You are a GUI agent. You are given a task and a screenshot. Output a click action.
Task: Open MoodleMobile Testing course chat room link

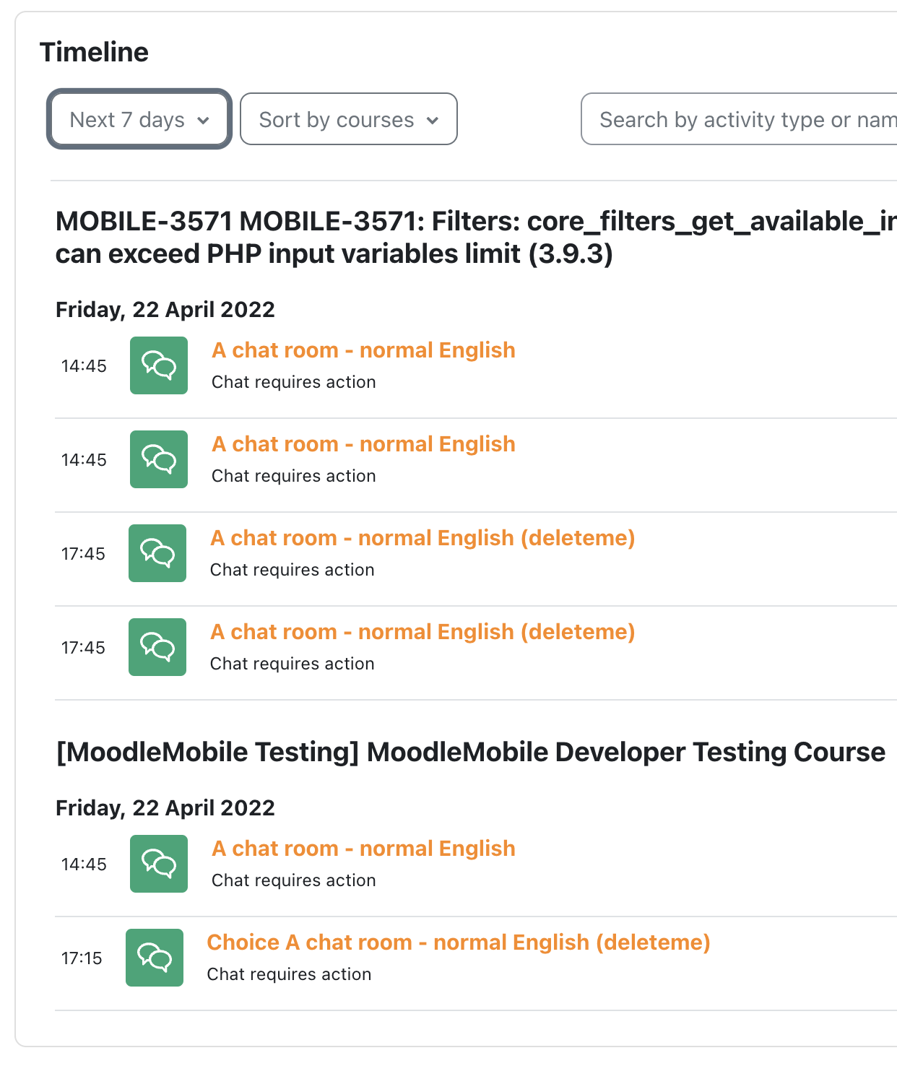(363, 849)
